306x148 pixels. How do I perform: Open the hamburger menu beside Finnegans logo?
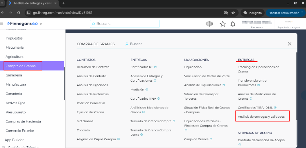tap(2, 24)
